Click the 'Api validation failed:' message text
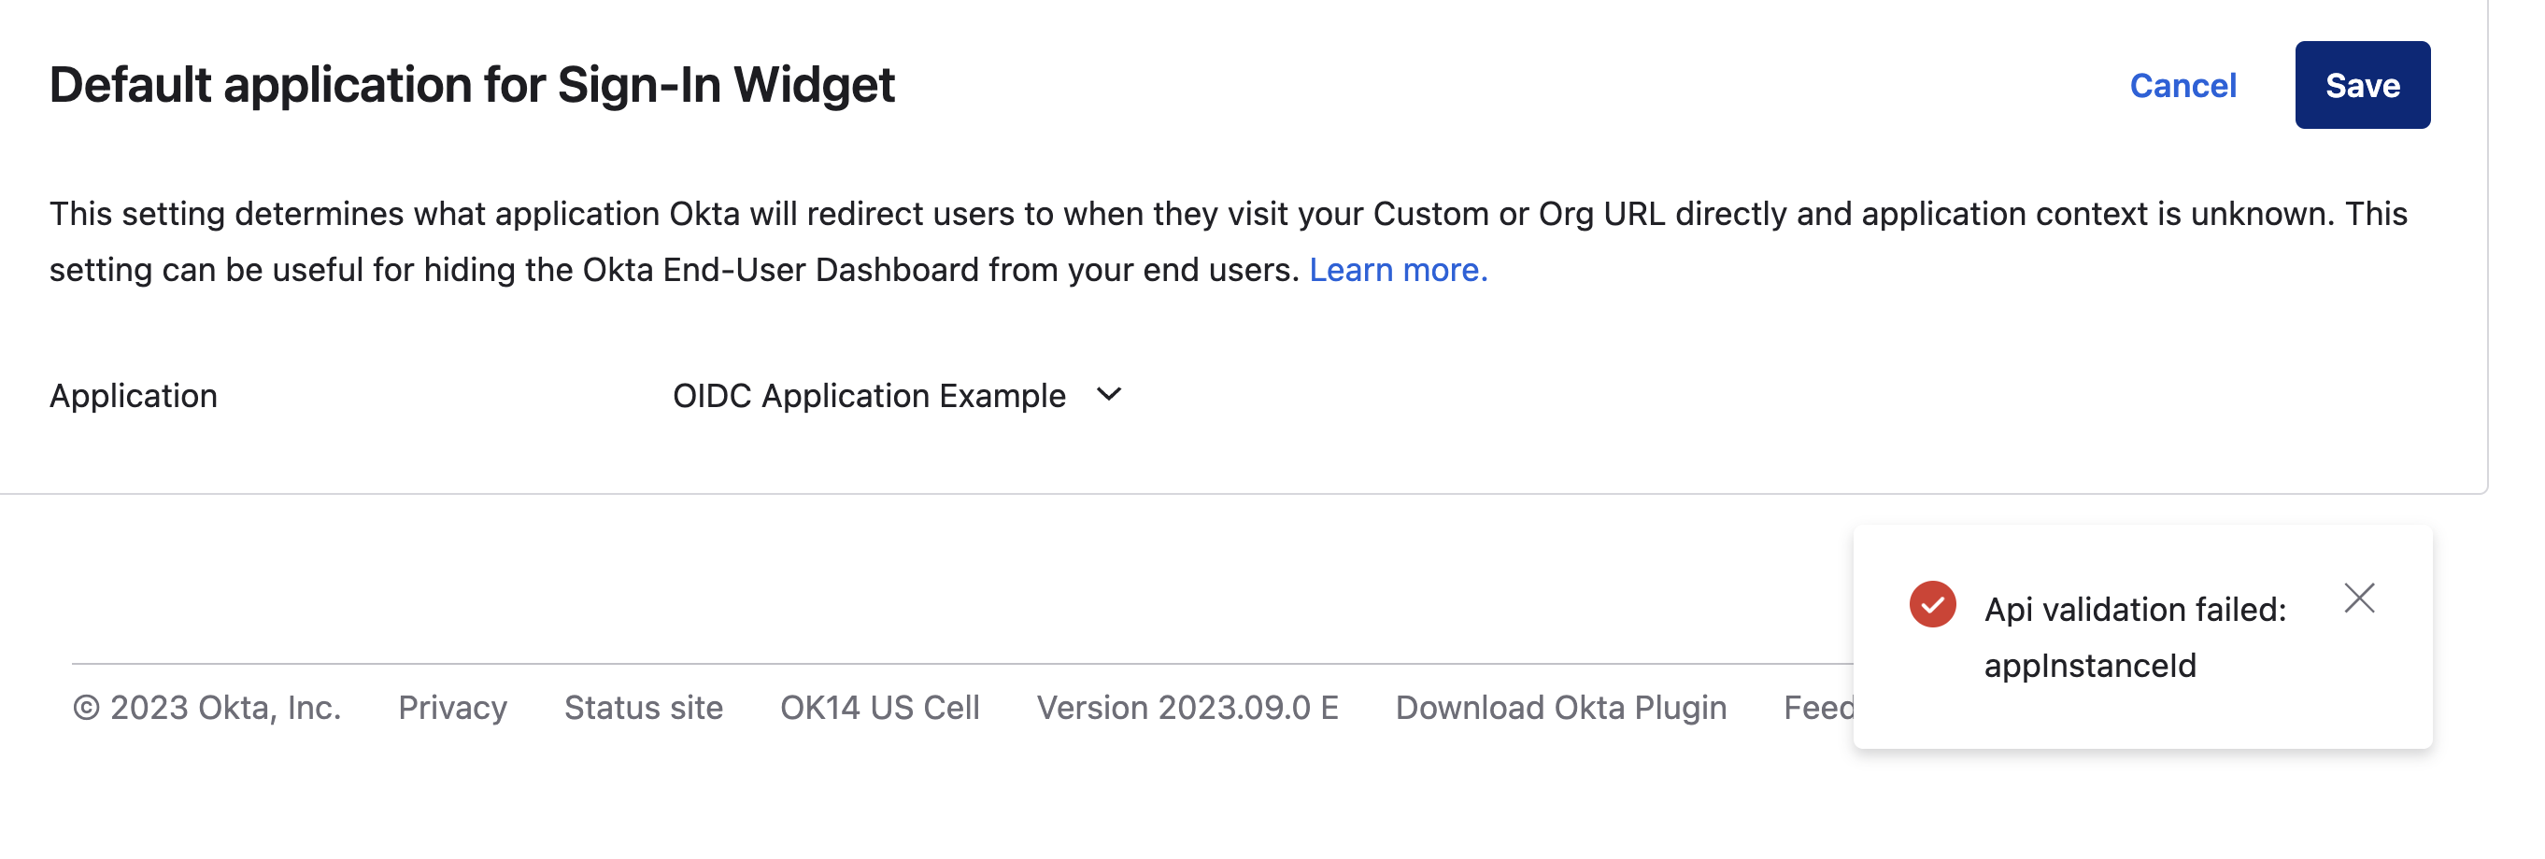Viewport: 2545px width, 859px height. click(2134, 609)
